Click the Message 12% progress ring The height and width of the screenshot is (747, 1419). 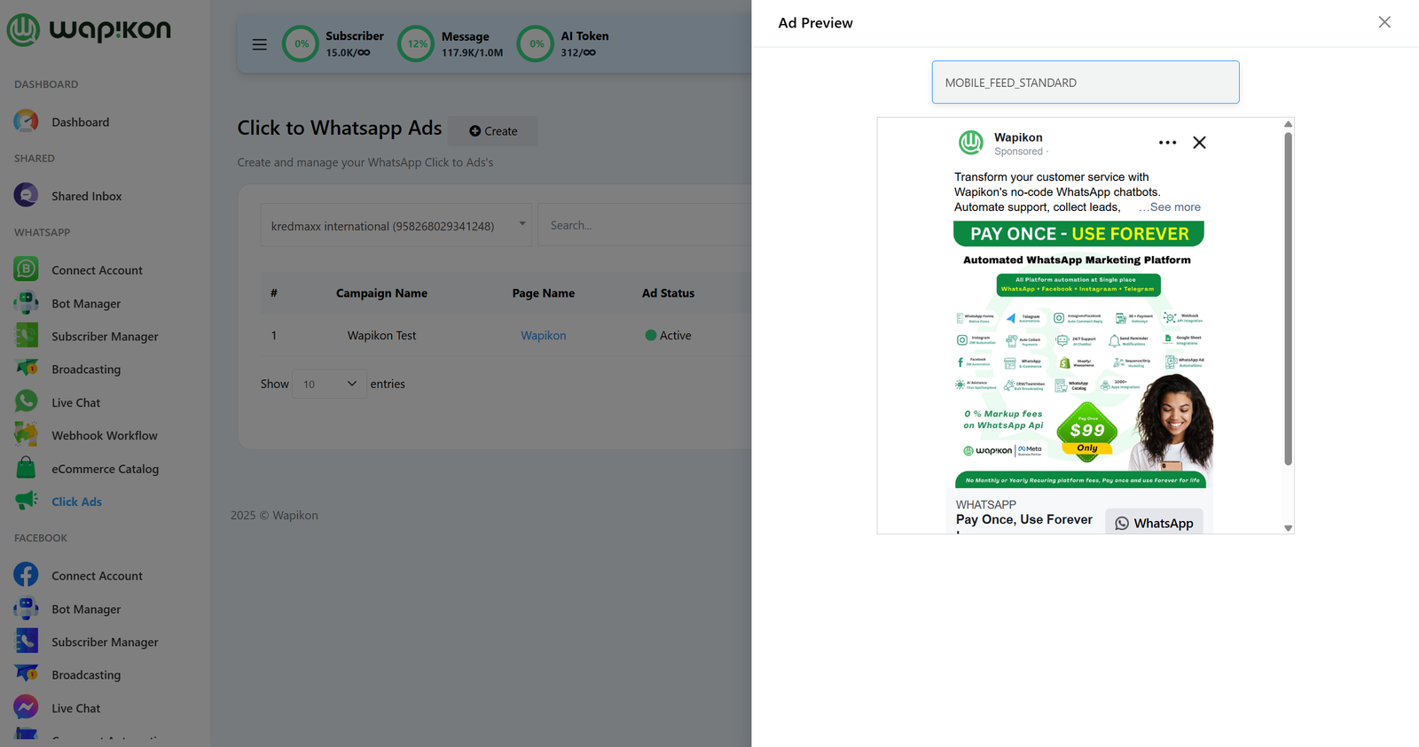point(416,43)
